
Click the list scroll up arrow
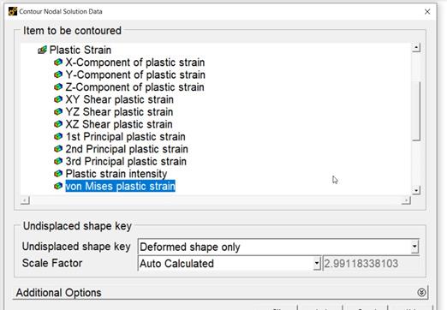click(x=416, y=48)
